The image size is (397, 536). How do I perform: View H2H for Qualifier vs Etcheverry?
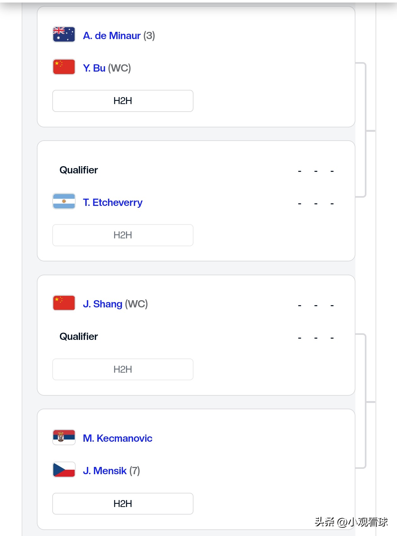pos(123,235)
